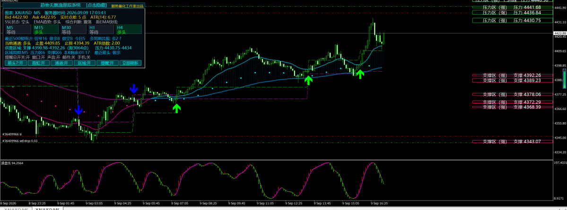The width and height of the screenshot is (567, 210).
Task: Click the 支撑 4390.98-4392.26 range text
Action: 44,48
